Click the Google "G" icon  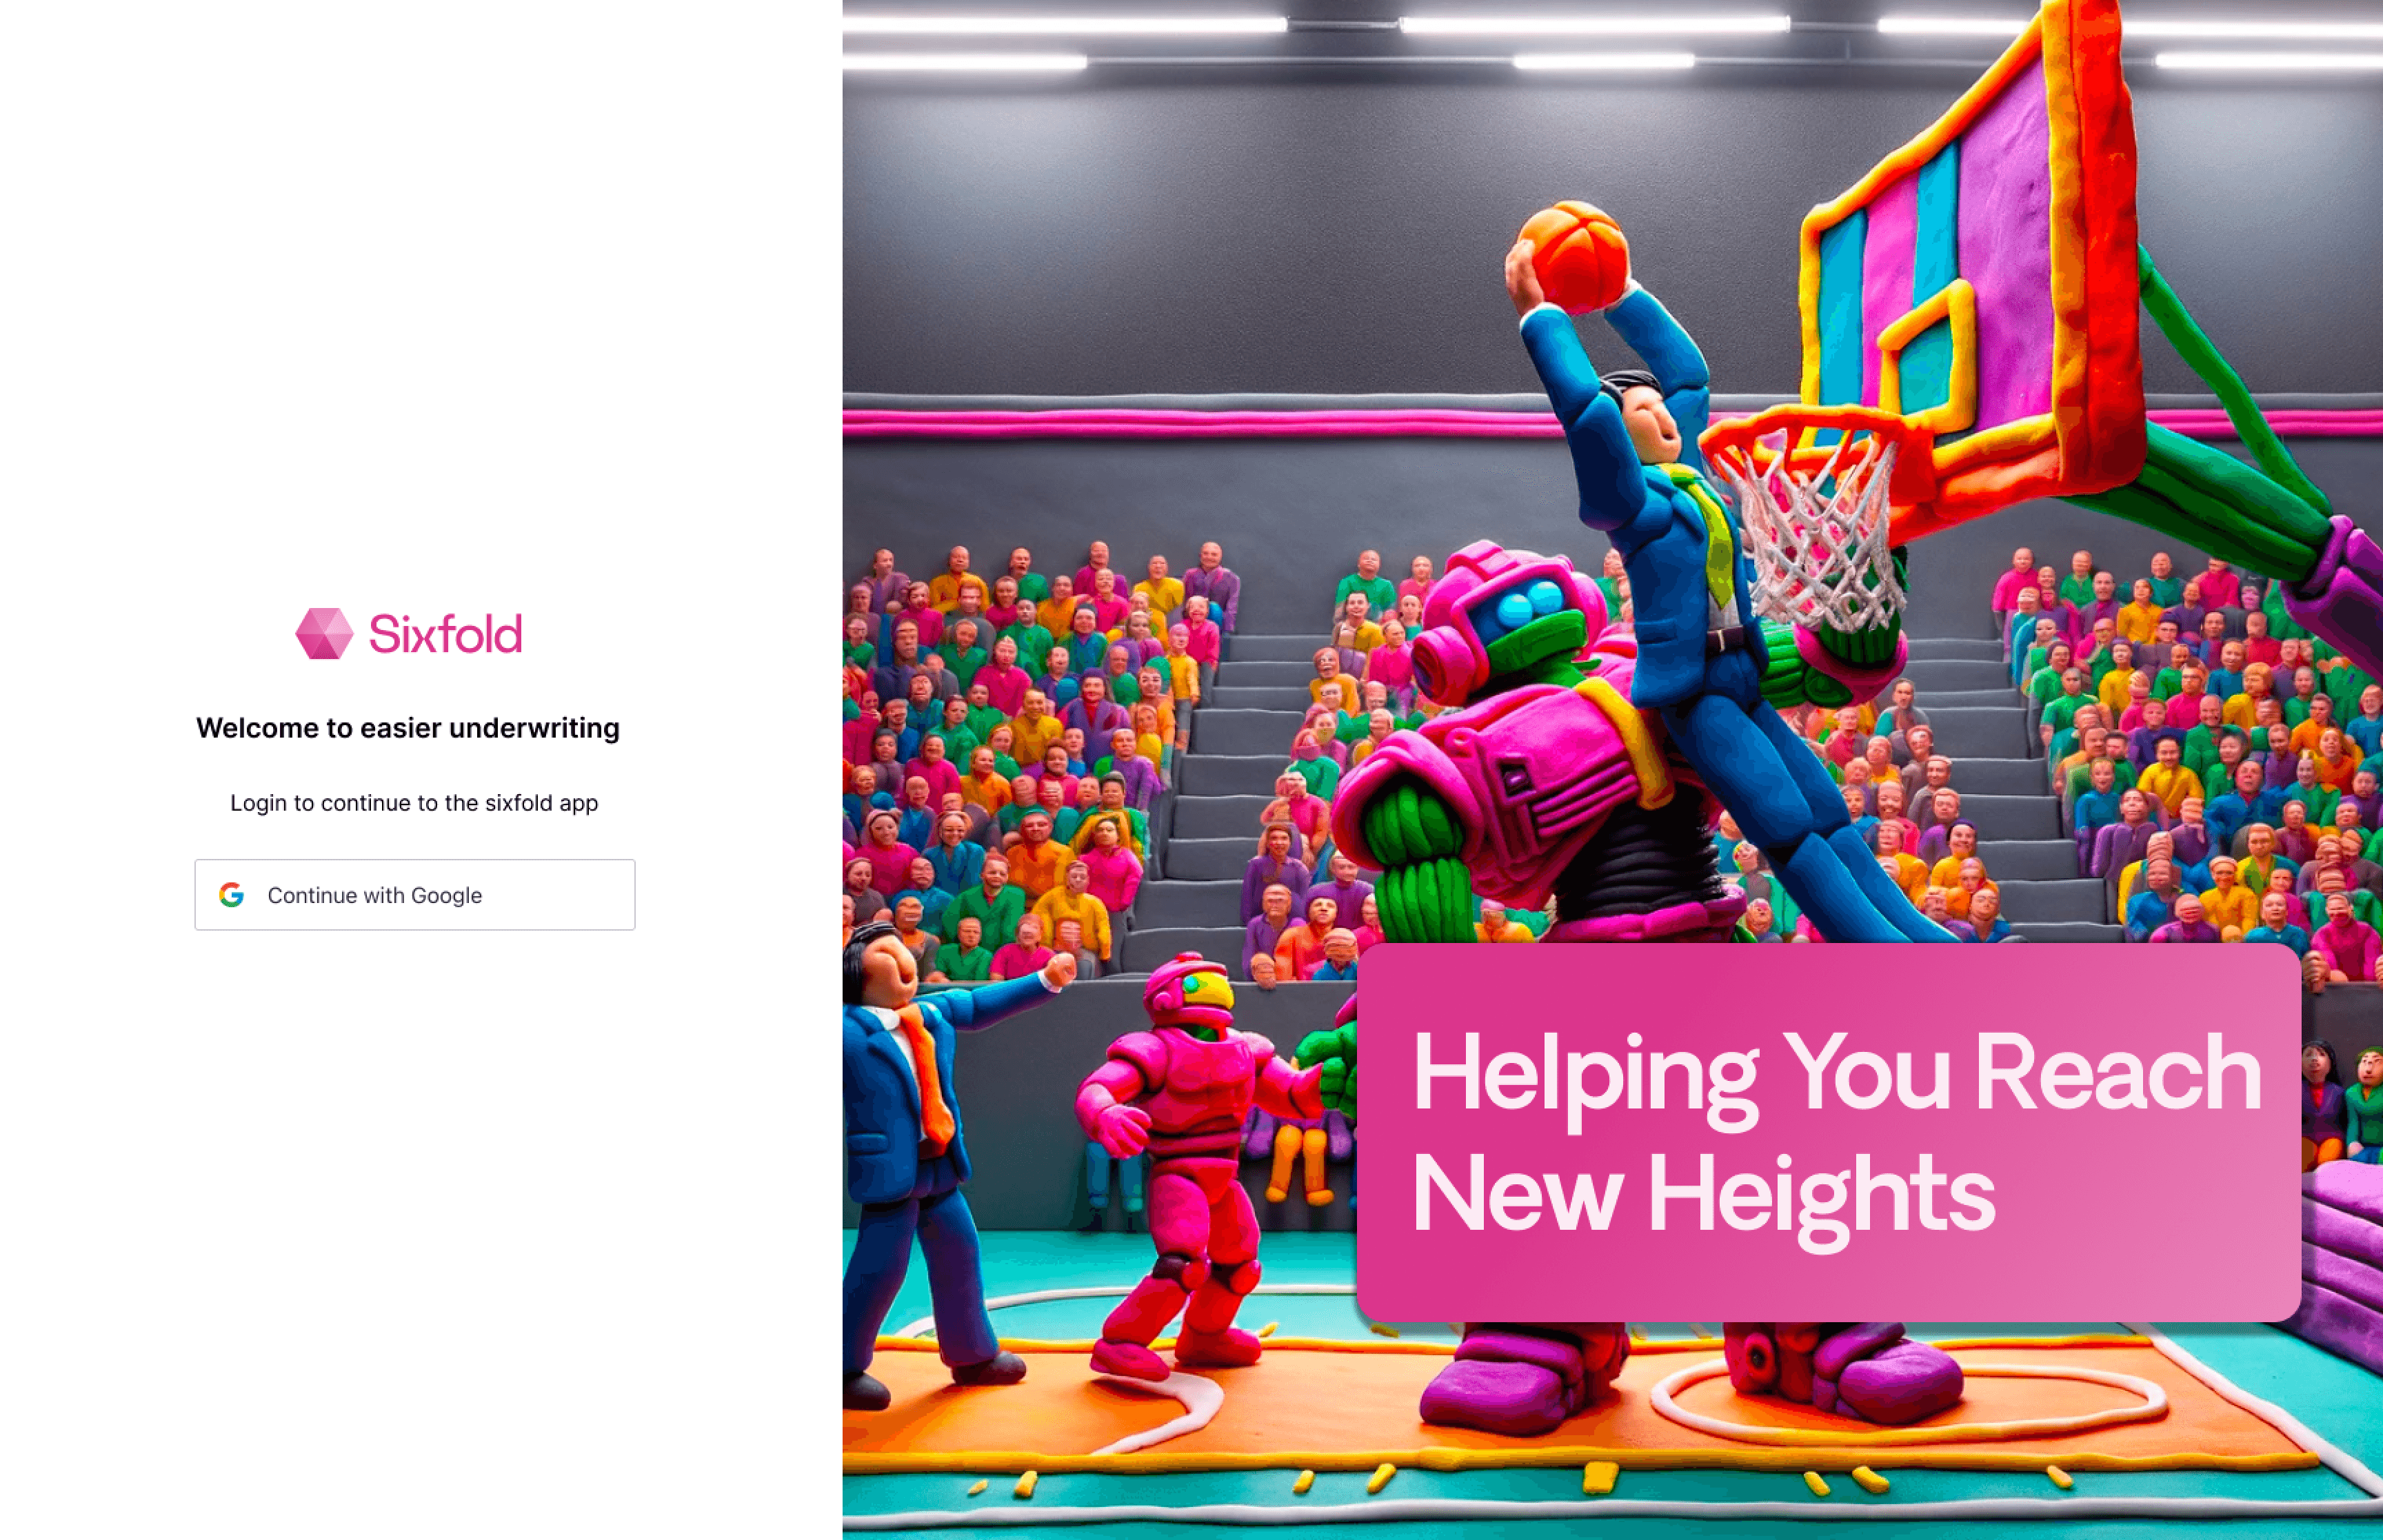(x=232, y=895)
